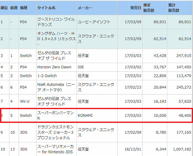Click the release date 17/02/23
The width and height of the screenshot is (193, 156).
pyautogui.click(x=133, y=87)
